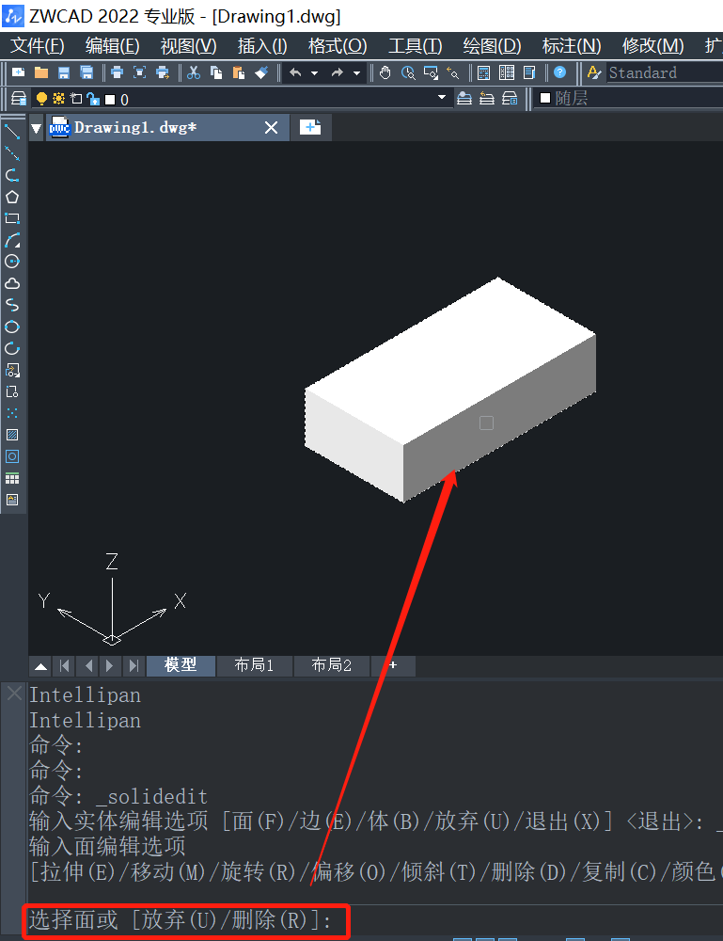Expand the layer list dropdown arrow
723x941 pixels.
[x=442, y=98]
